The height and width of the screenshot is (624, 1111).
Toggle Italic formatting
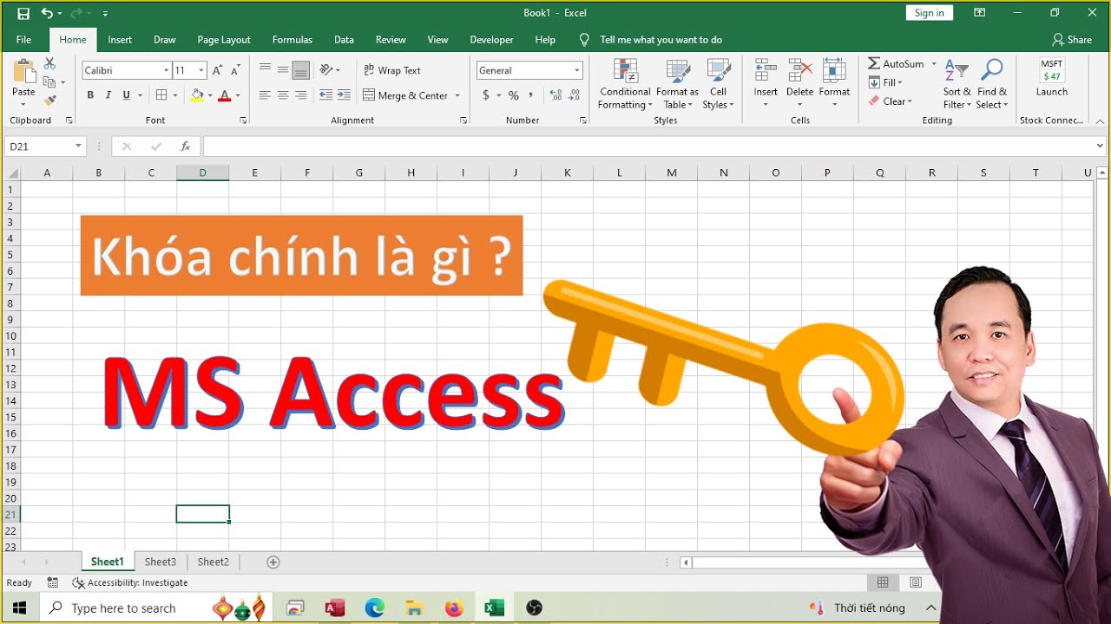tap(108, 95)
